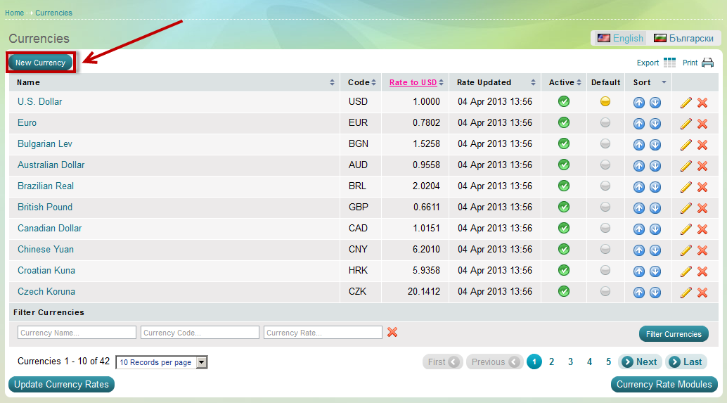
Task: Switch language to Български
Action: tap(679, 38)
